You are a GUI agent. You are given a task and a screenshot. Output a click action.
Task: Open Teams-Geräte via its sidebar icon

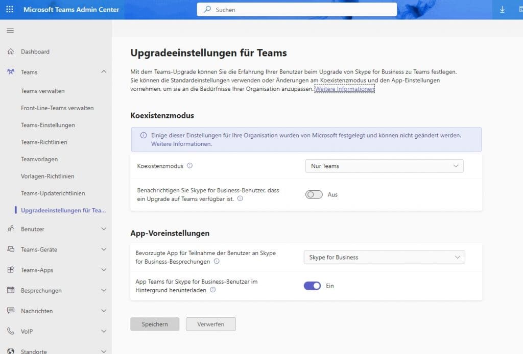pos(10,249)
